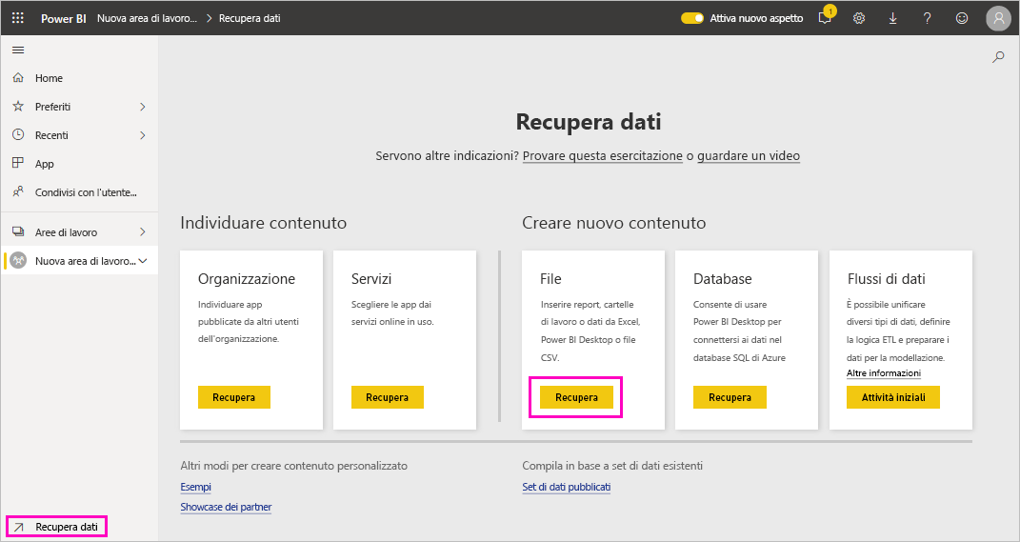Open the help question mark icon
The height and width of the screenshot is (542, 1020).
[927, 18]
